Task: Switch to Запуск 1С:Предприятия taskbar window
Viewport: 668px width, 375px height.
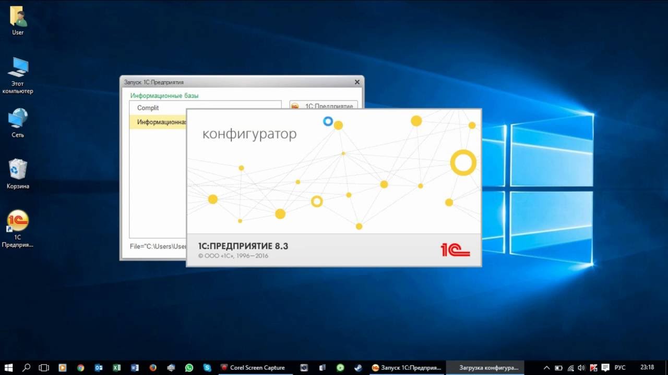Action: [x=406, y=368]
